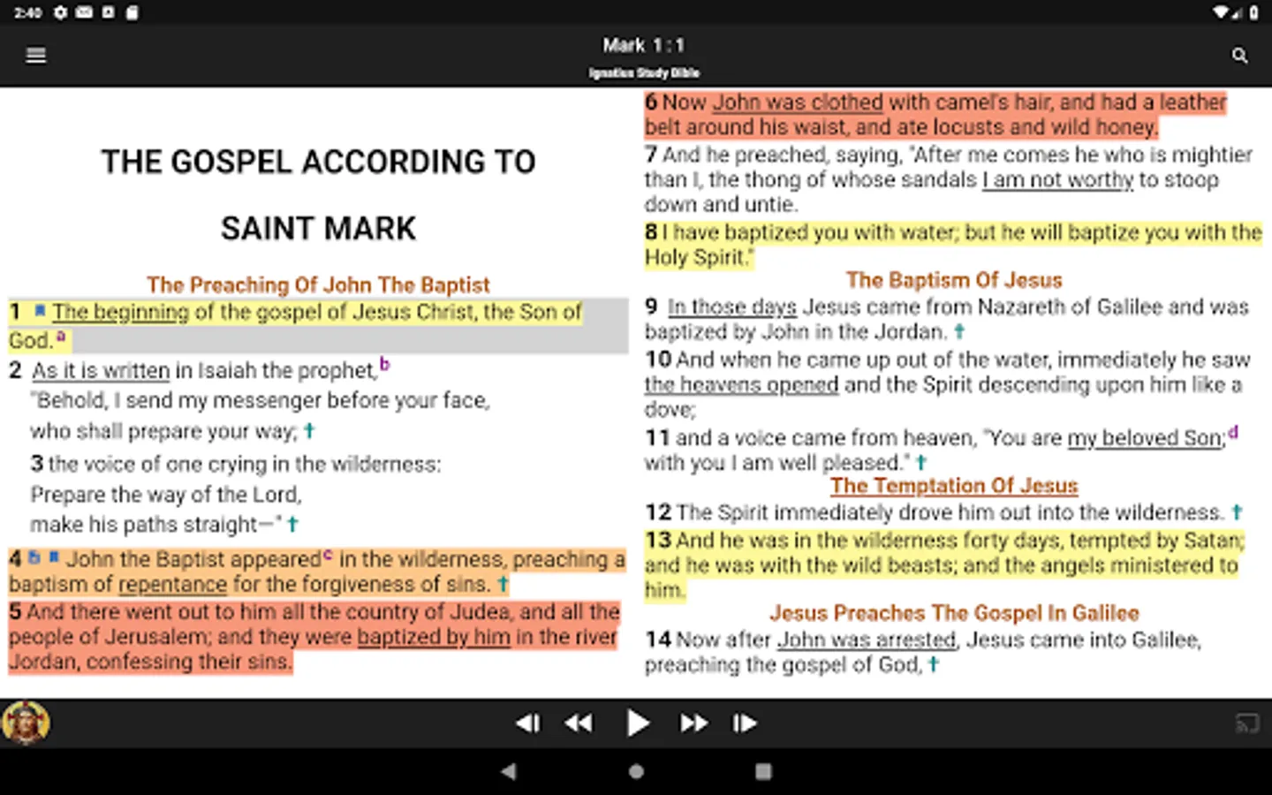1272x795 pixels.
Task: Skip to the previous chapter audio
Action: pos(528,723)
